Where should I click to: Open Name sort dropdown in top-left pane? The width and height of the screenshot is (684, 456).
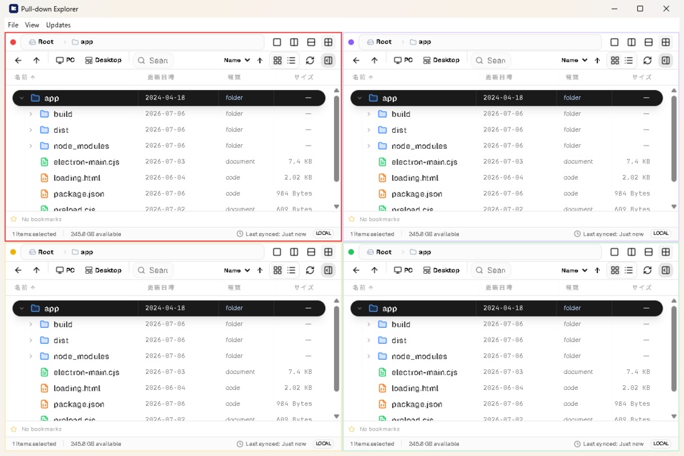pyautogui.click(x=236, y=61)
